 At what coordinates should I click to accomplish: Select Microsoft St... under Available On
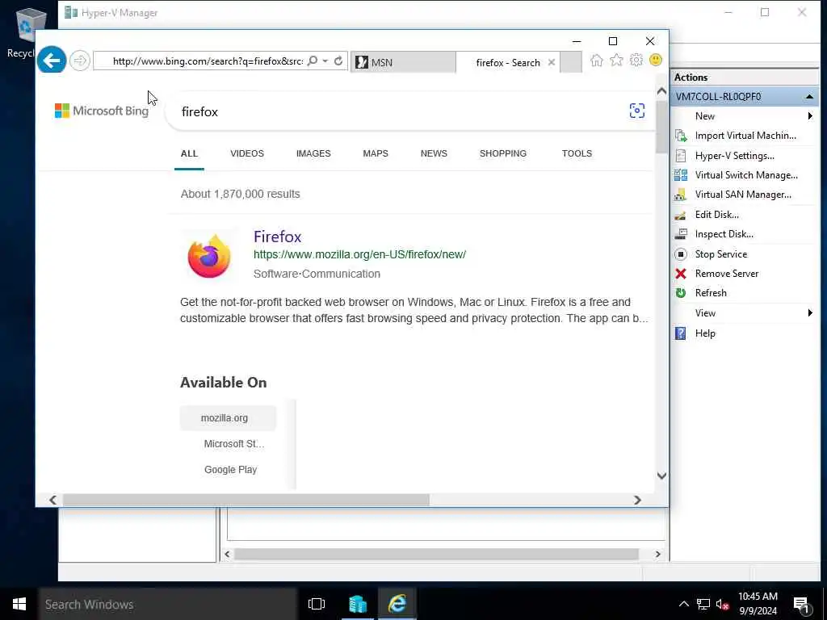[x=233, y=444]
